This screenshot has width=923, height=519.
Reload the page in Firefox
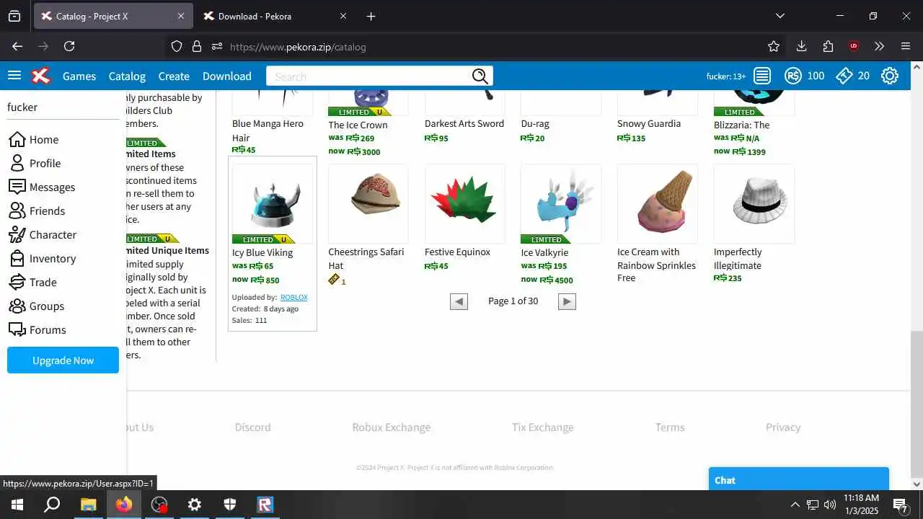(69, 46)
